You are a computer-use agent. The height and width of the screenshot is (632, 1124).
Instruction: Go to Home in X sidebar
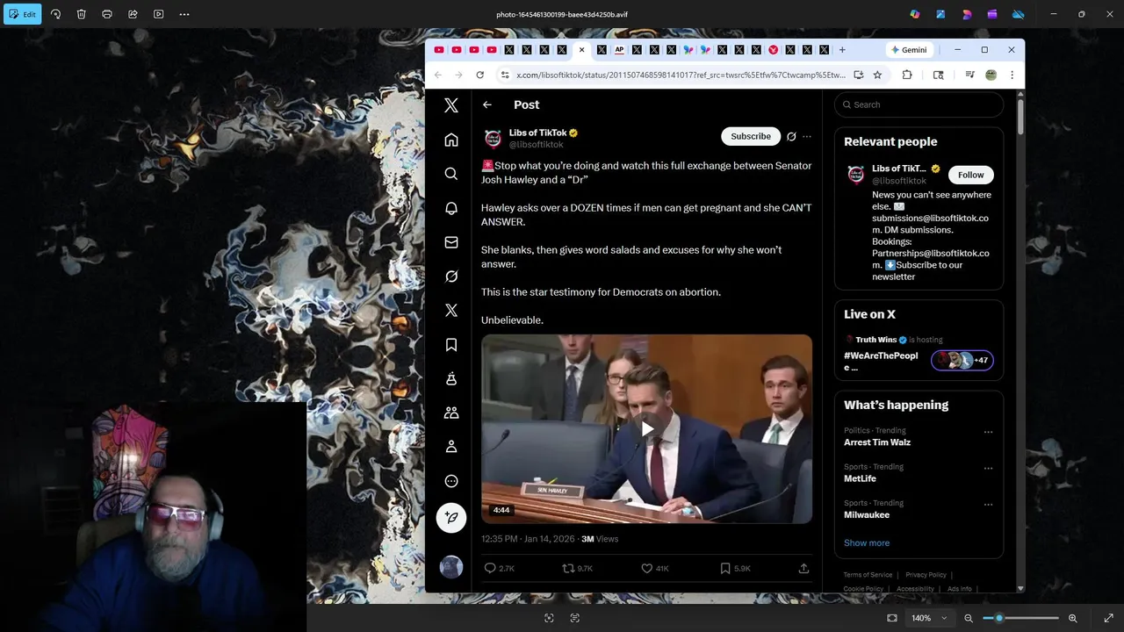tap(451, 140)
